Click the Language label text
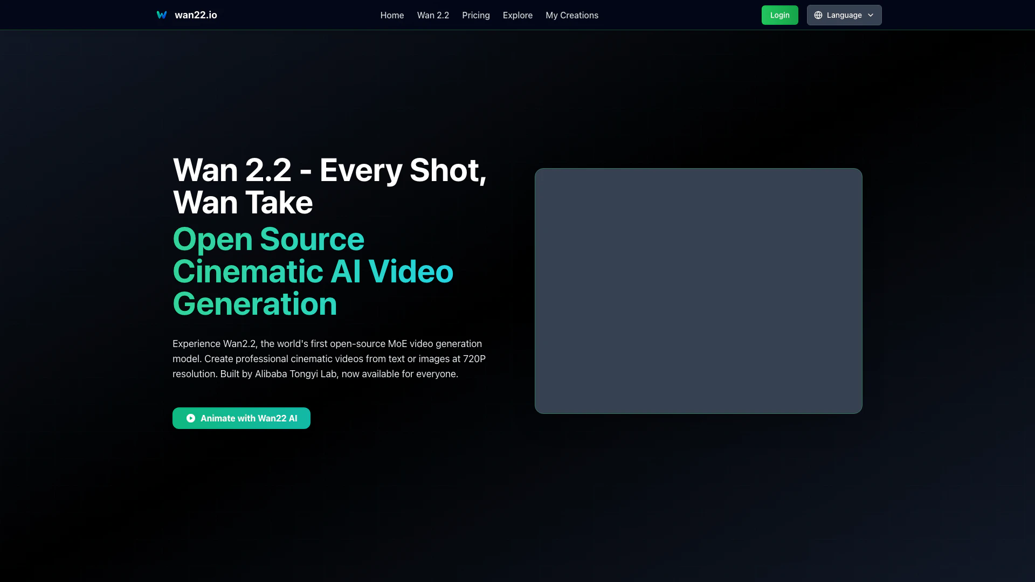 (x=844, y=15)
